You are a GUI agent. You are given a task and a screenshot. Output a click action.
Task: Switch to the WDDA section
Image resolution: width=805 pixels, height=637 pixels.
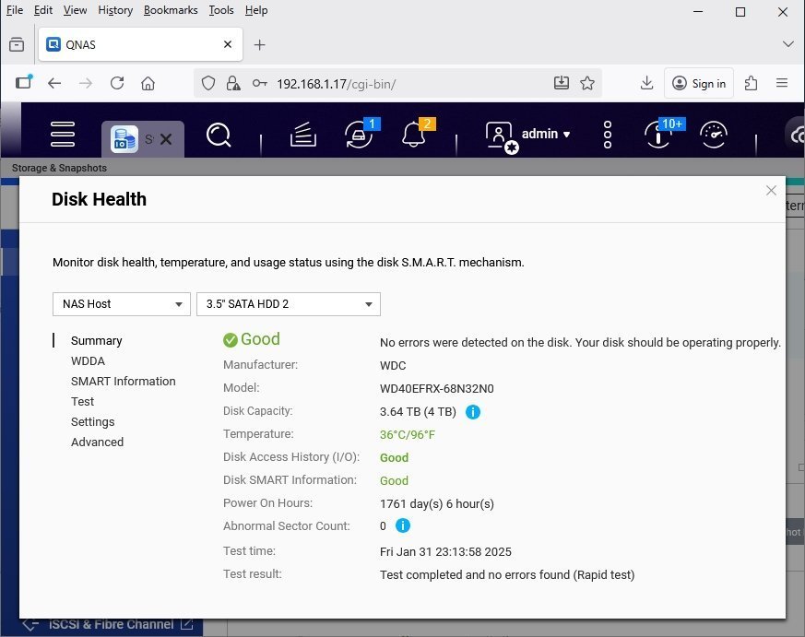[88, 361]
